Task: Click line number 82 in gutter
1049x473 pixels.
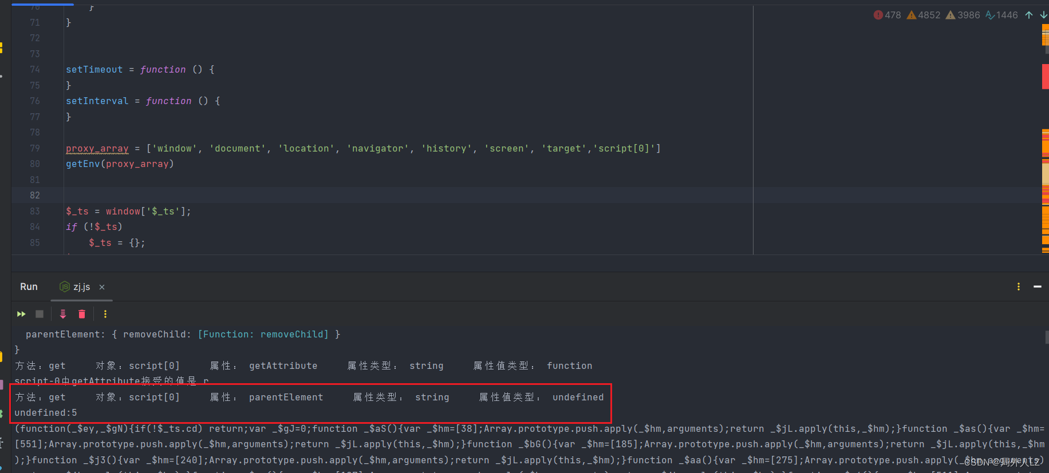Action: [x=35, y=196]
